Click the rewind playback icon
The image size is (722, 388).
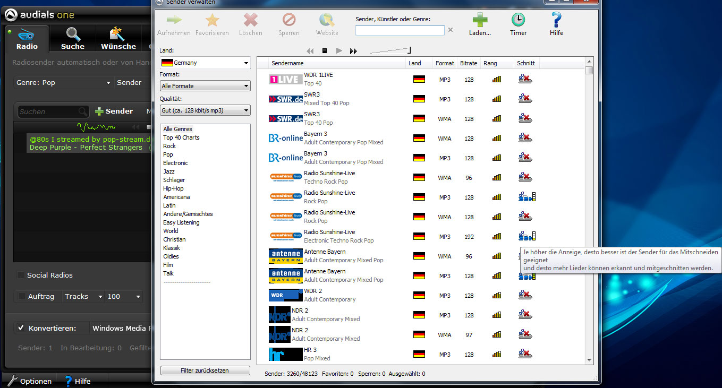pyautogui.click(x=310, y=51)
